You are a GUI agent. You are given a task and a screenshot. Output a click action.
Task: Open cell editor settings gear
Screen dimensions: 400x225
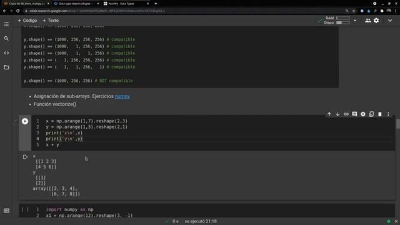(362, 114)
